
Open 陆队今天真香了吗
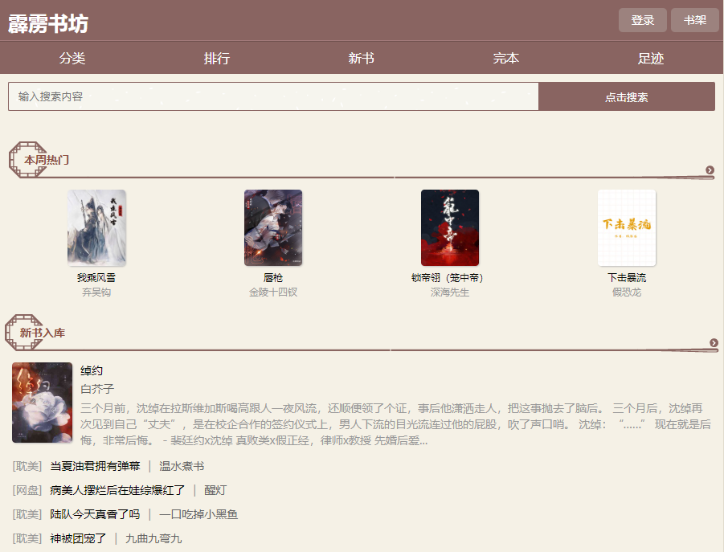pos(95,514)
